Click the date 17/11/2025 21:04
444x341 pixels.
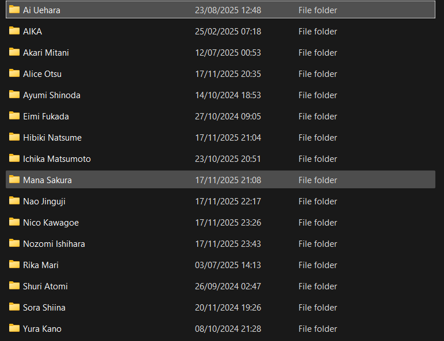pyautogui.click(x=228, y=137)
